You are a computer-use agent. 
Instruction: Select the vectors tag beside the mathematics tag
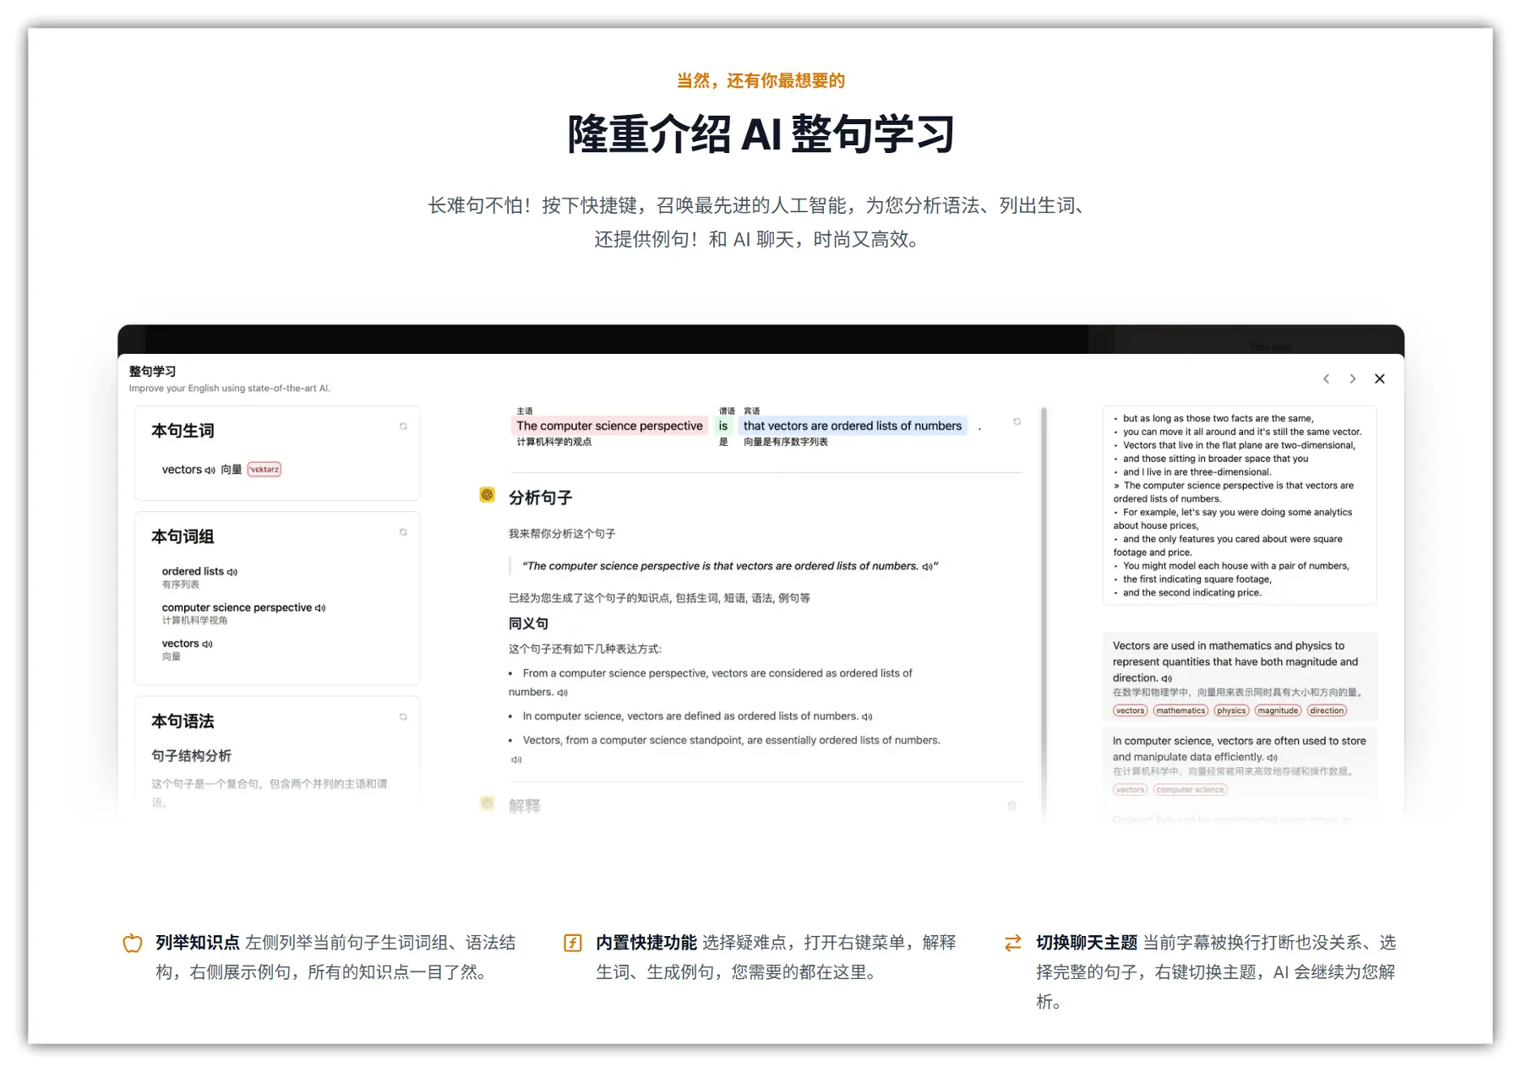click(1130, 710)
